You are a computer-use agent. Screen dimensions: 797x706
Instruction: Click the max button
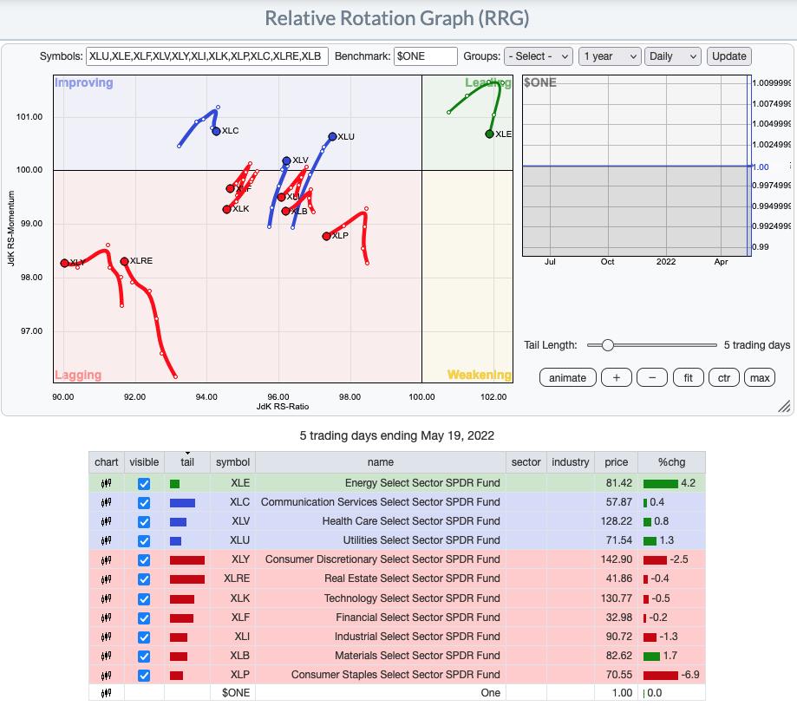click(760, 377)
